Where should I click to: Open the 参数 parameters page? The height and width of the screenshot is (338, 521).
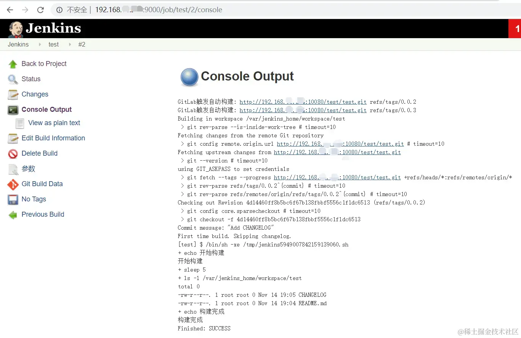(x=28, y=169)
